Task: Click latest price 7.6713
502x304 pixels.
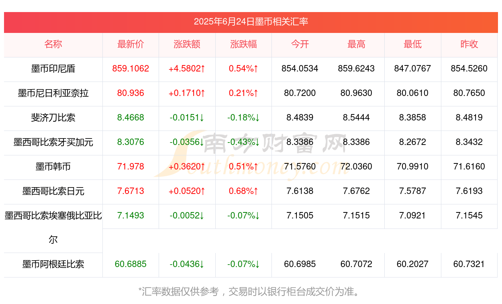Action: click(x=131, y=191)
